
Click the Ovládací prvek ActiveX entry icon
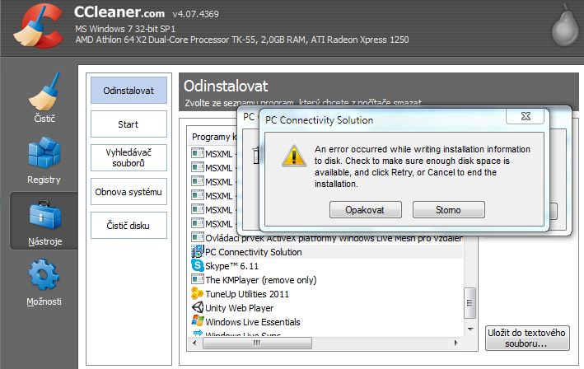(197, 237)
